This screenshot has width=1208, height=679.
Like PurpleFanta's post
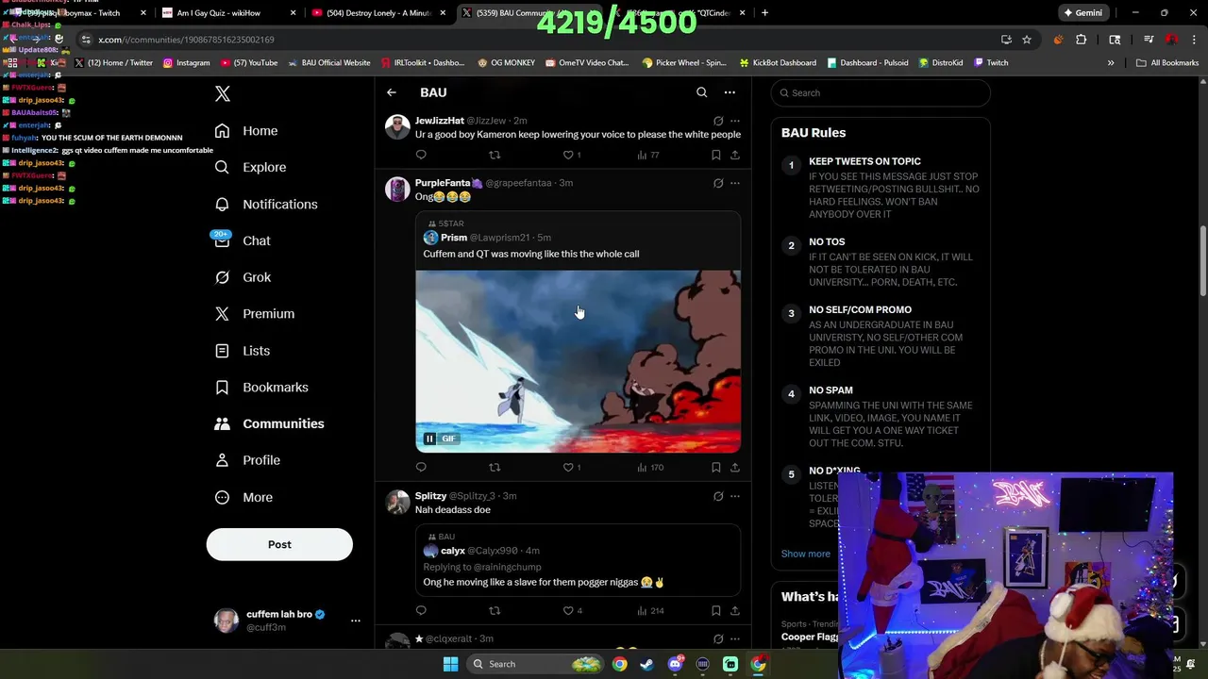pos(568,467)
